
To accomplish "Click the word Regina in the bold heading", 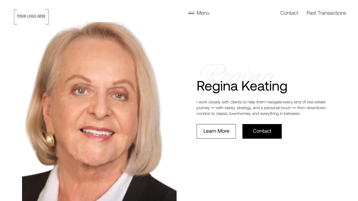I will coord(217,86).
